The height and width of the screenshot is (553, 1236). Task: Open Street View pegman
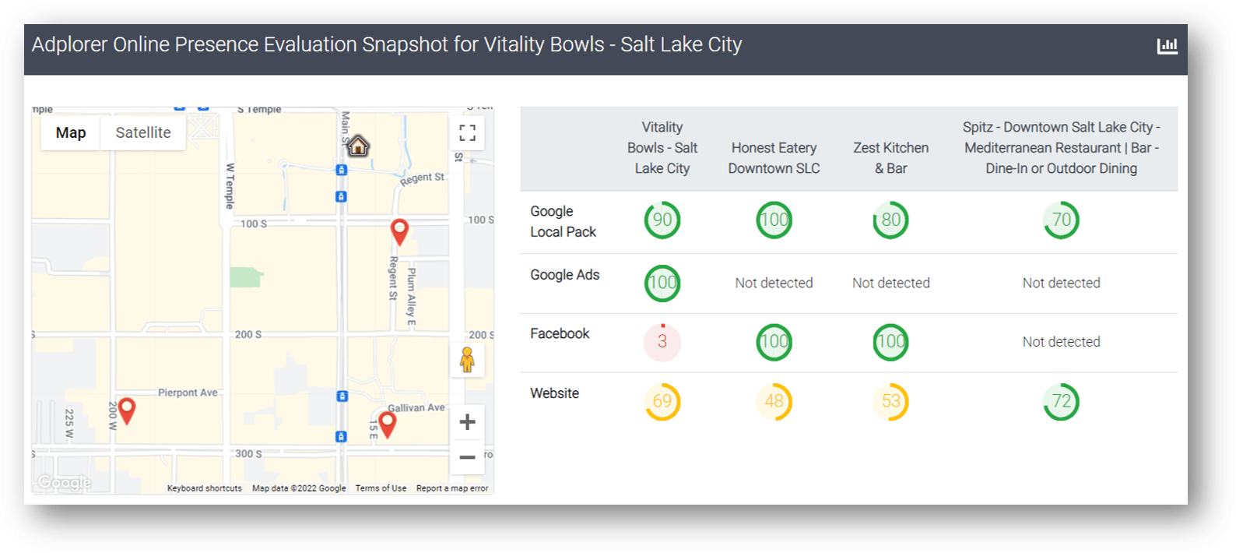tap(467, 360)
